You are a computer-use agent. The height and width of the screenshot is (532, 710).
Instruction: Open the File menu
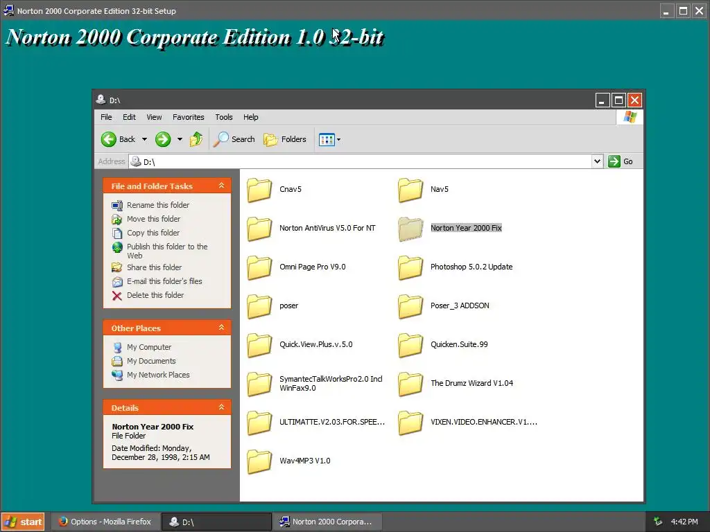[x=106, y=117]
